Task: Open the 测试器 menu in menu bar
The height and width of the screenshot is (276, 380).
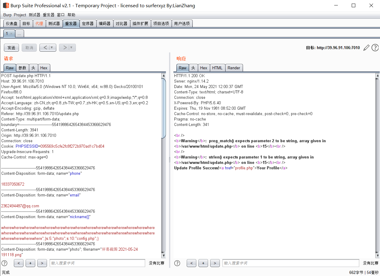Action: tap(34, 15)
